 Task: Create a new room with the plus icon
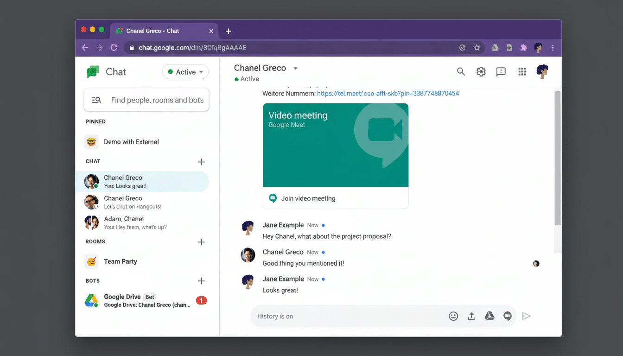coord(201,242)
